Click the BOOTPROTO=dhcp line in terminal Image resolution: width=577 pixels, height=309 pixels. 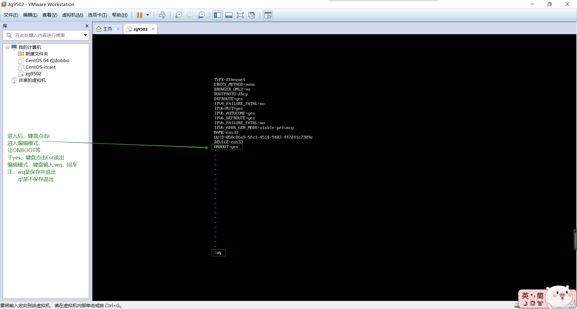click(x=231, y=94)
